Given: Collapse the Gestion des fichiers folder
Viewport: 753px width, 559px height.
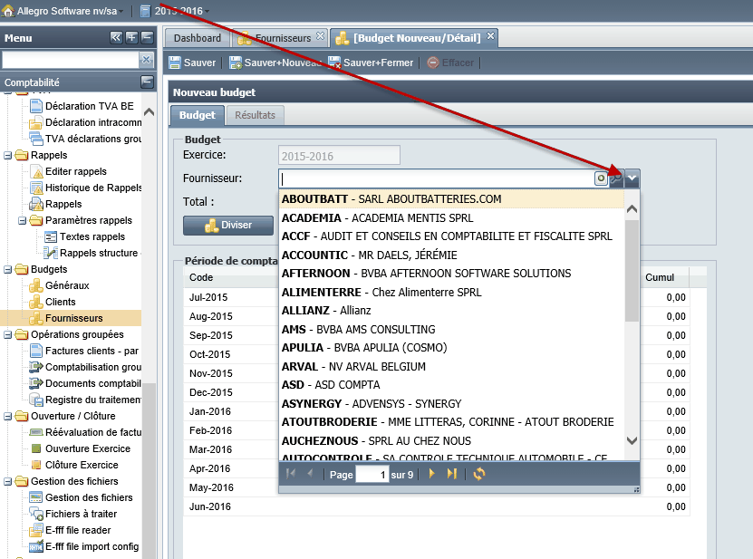Looking at the screenshot, I should pyautogui.click(x=7, y=482).
